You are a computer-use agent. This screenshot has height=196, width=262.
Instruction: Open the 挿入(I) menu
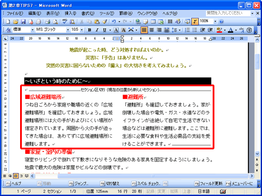tap(70, 14)
